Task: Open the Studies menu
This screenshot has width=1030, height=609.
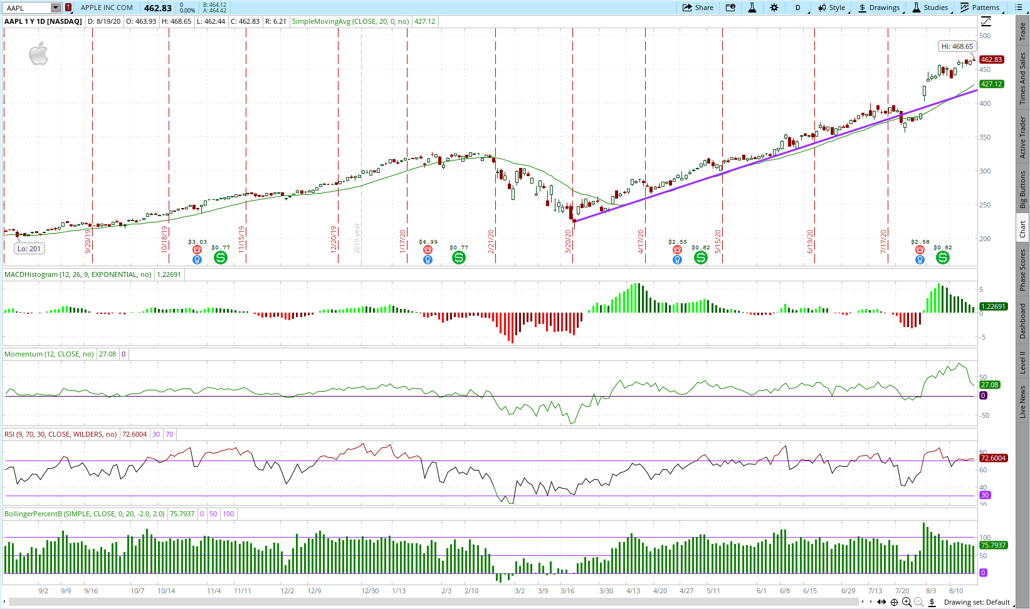Action: point(930,8)
